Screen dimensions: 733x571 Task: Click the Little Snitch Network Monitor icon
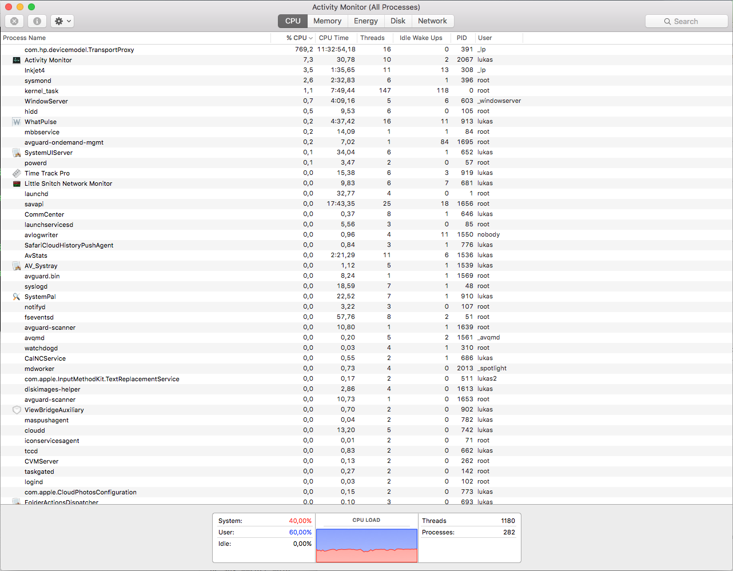click(17, 183)
